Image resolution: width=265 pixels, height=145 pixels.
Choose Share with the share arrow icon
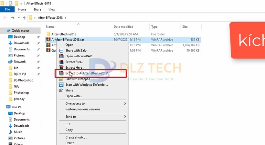(69, 90)
